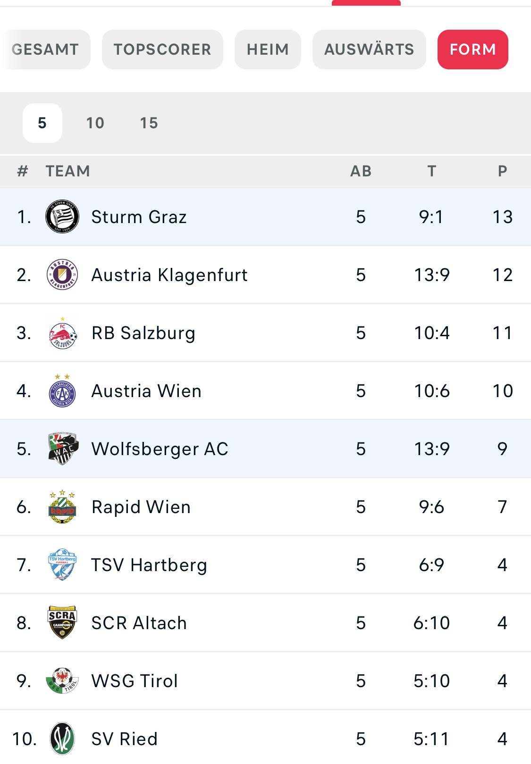Select the red FORM tab
Screen dimensions: 531x764
coord(473,50)
